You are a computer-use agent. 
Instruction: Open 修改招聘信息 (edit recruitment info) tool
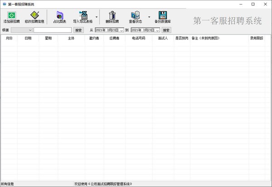[34, 15]
